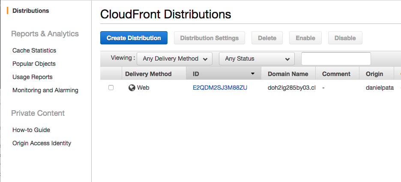The image size is (401, 182).
Task: Click the Disable button
Action: pos(345,38)
